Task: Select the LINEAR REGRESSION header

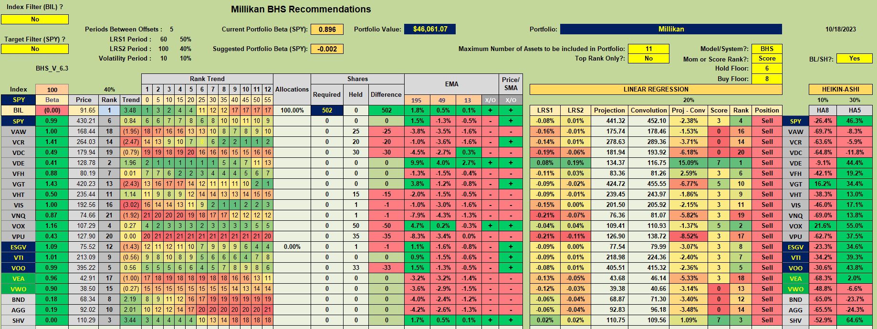Action: pos(656,89)
